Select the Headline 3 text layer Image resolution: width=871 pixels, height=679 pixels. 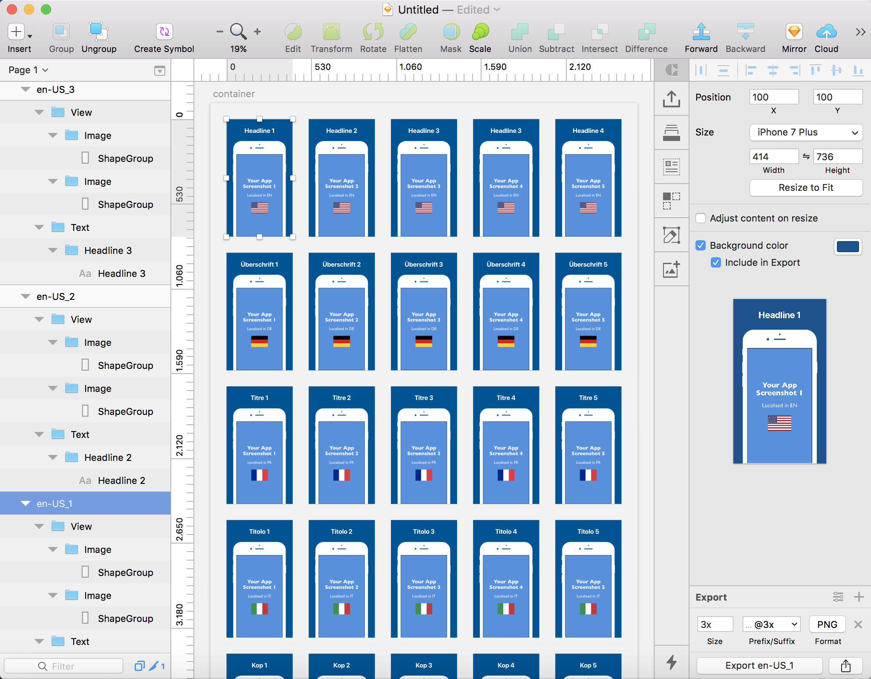tap(121, 273)
